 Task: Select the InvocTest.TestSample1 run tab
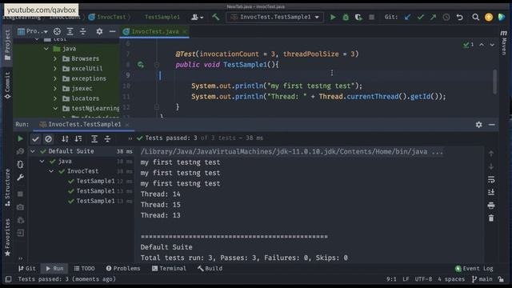[x=84, y=125]
